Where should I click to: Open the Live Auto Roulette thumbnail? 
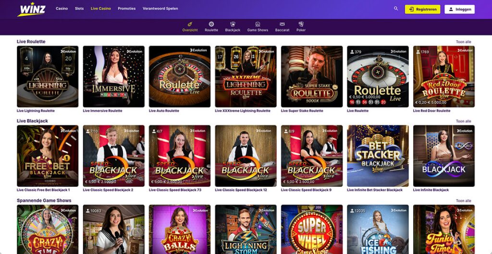pos(180,76)
